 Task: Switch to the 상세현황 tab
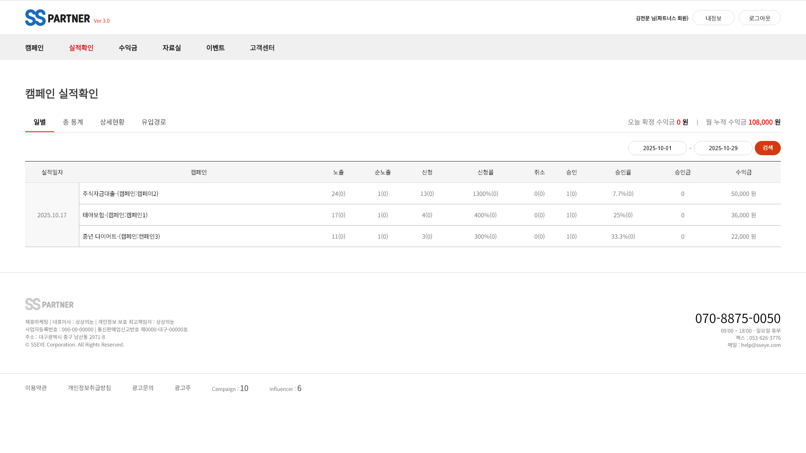112,122
